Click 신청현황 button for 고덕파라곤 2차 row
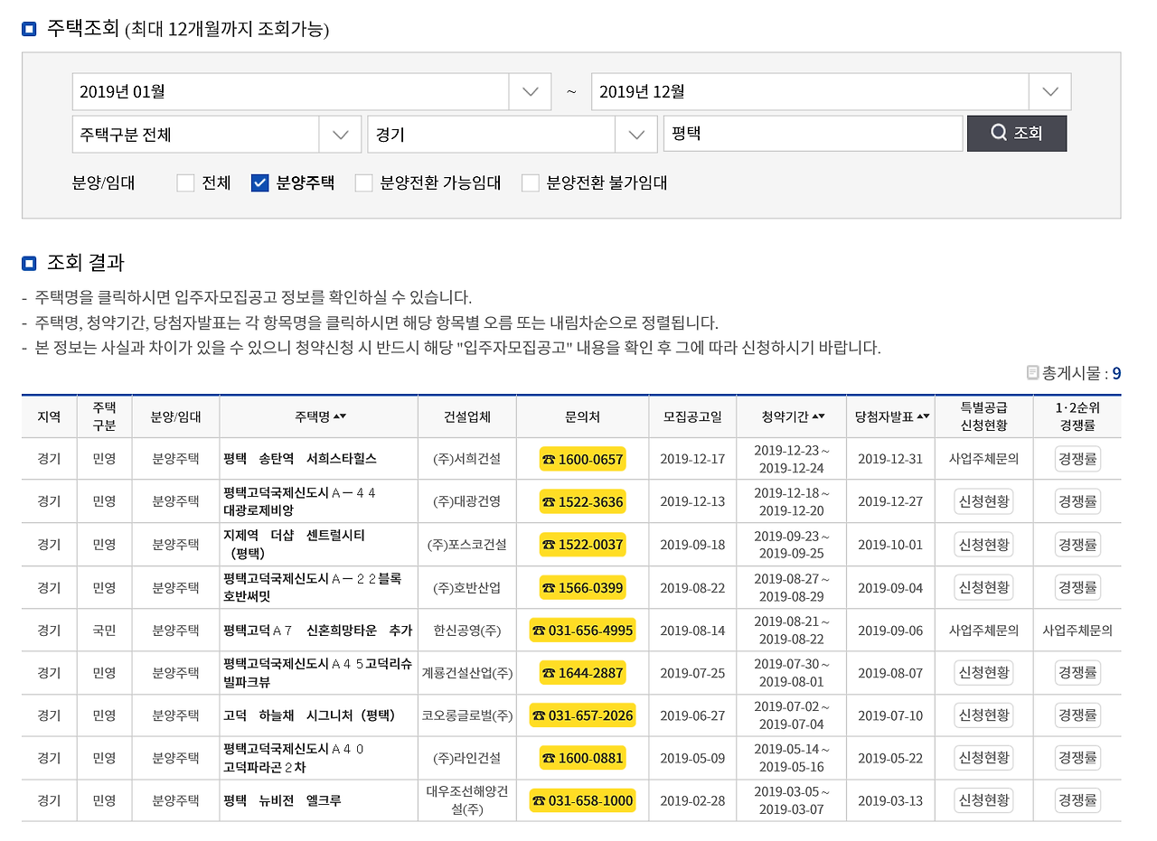The width and height of the screenshot is (1157, 841). (x=983, y=759)
